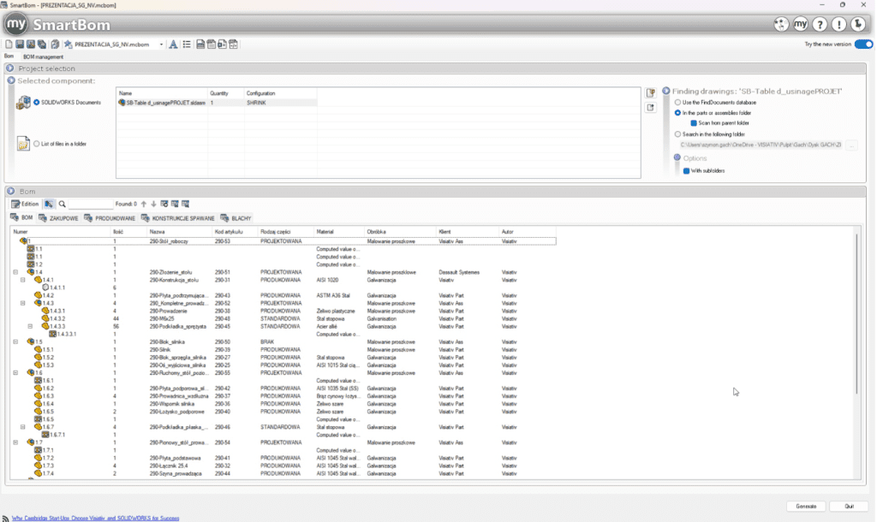This screenshot has height=522, width=877.
Task: Click the New document icon
Action: point(9,44)
